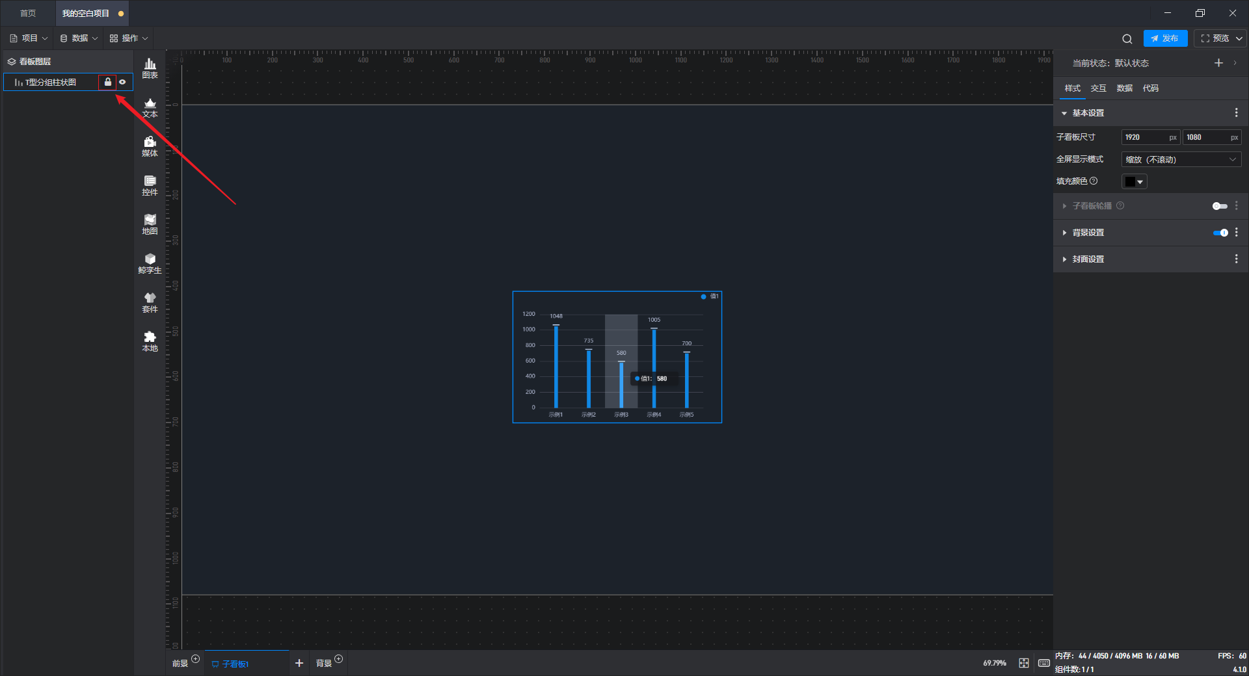The image size is (1249, 676).
Task: Click help icon beside 子看板轮播
Action: tap(1120, 205)
